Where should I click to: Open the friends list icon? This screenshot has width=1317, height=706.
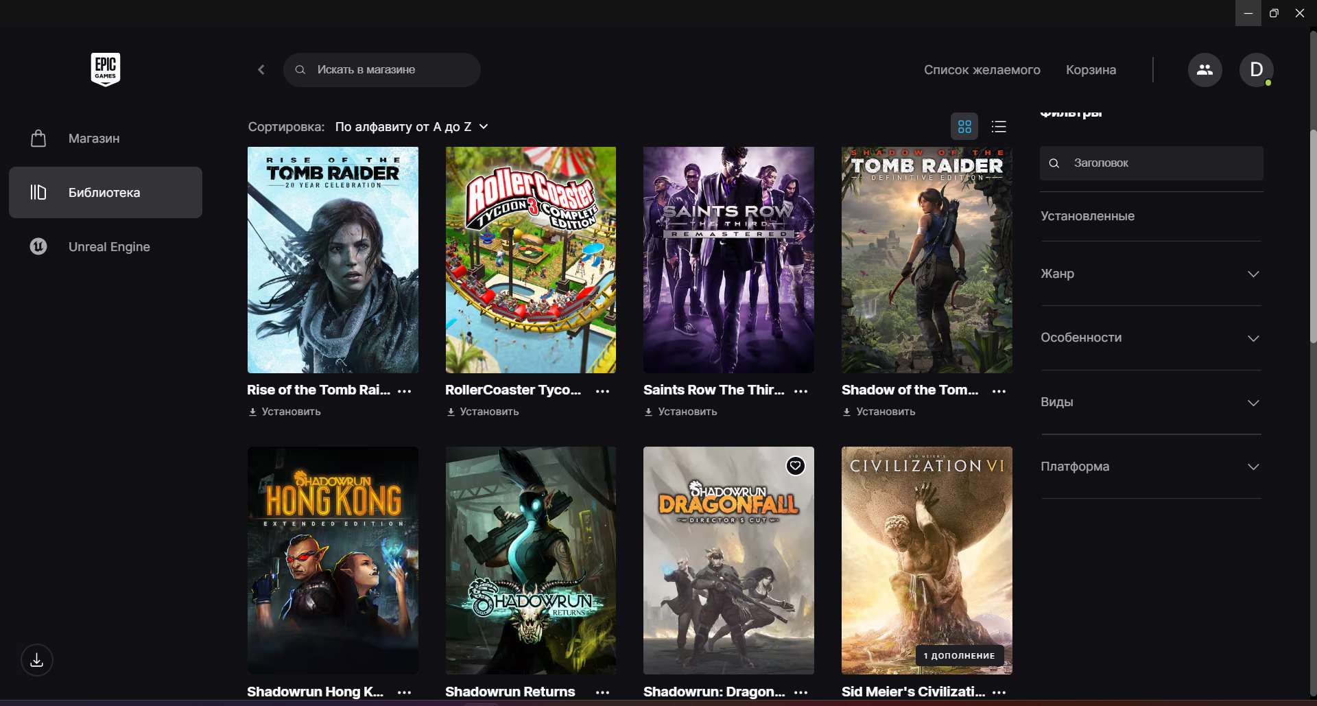(1205, 70)
